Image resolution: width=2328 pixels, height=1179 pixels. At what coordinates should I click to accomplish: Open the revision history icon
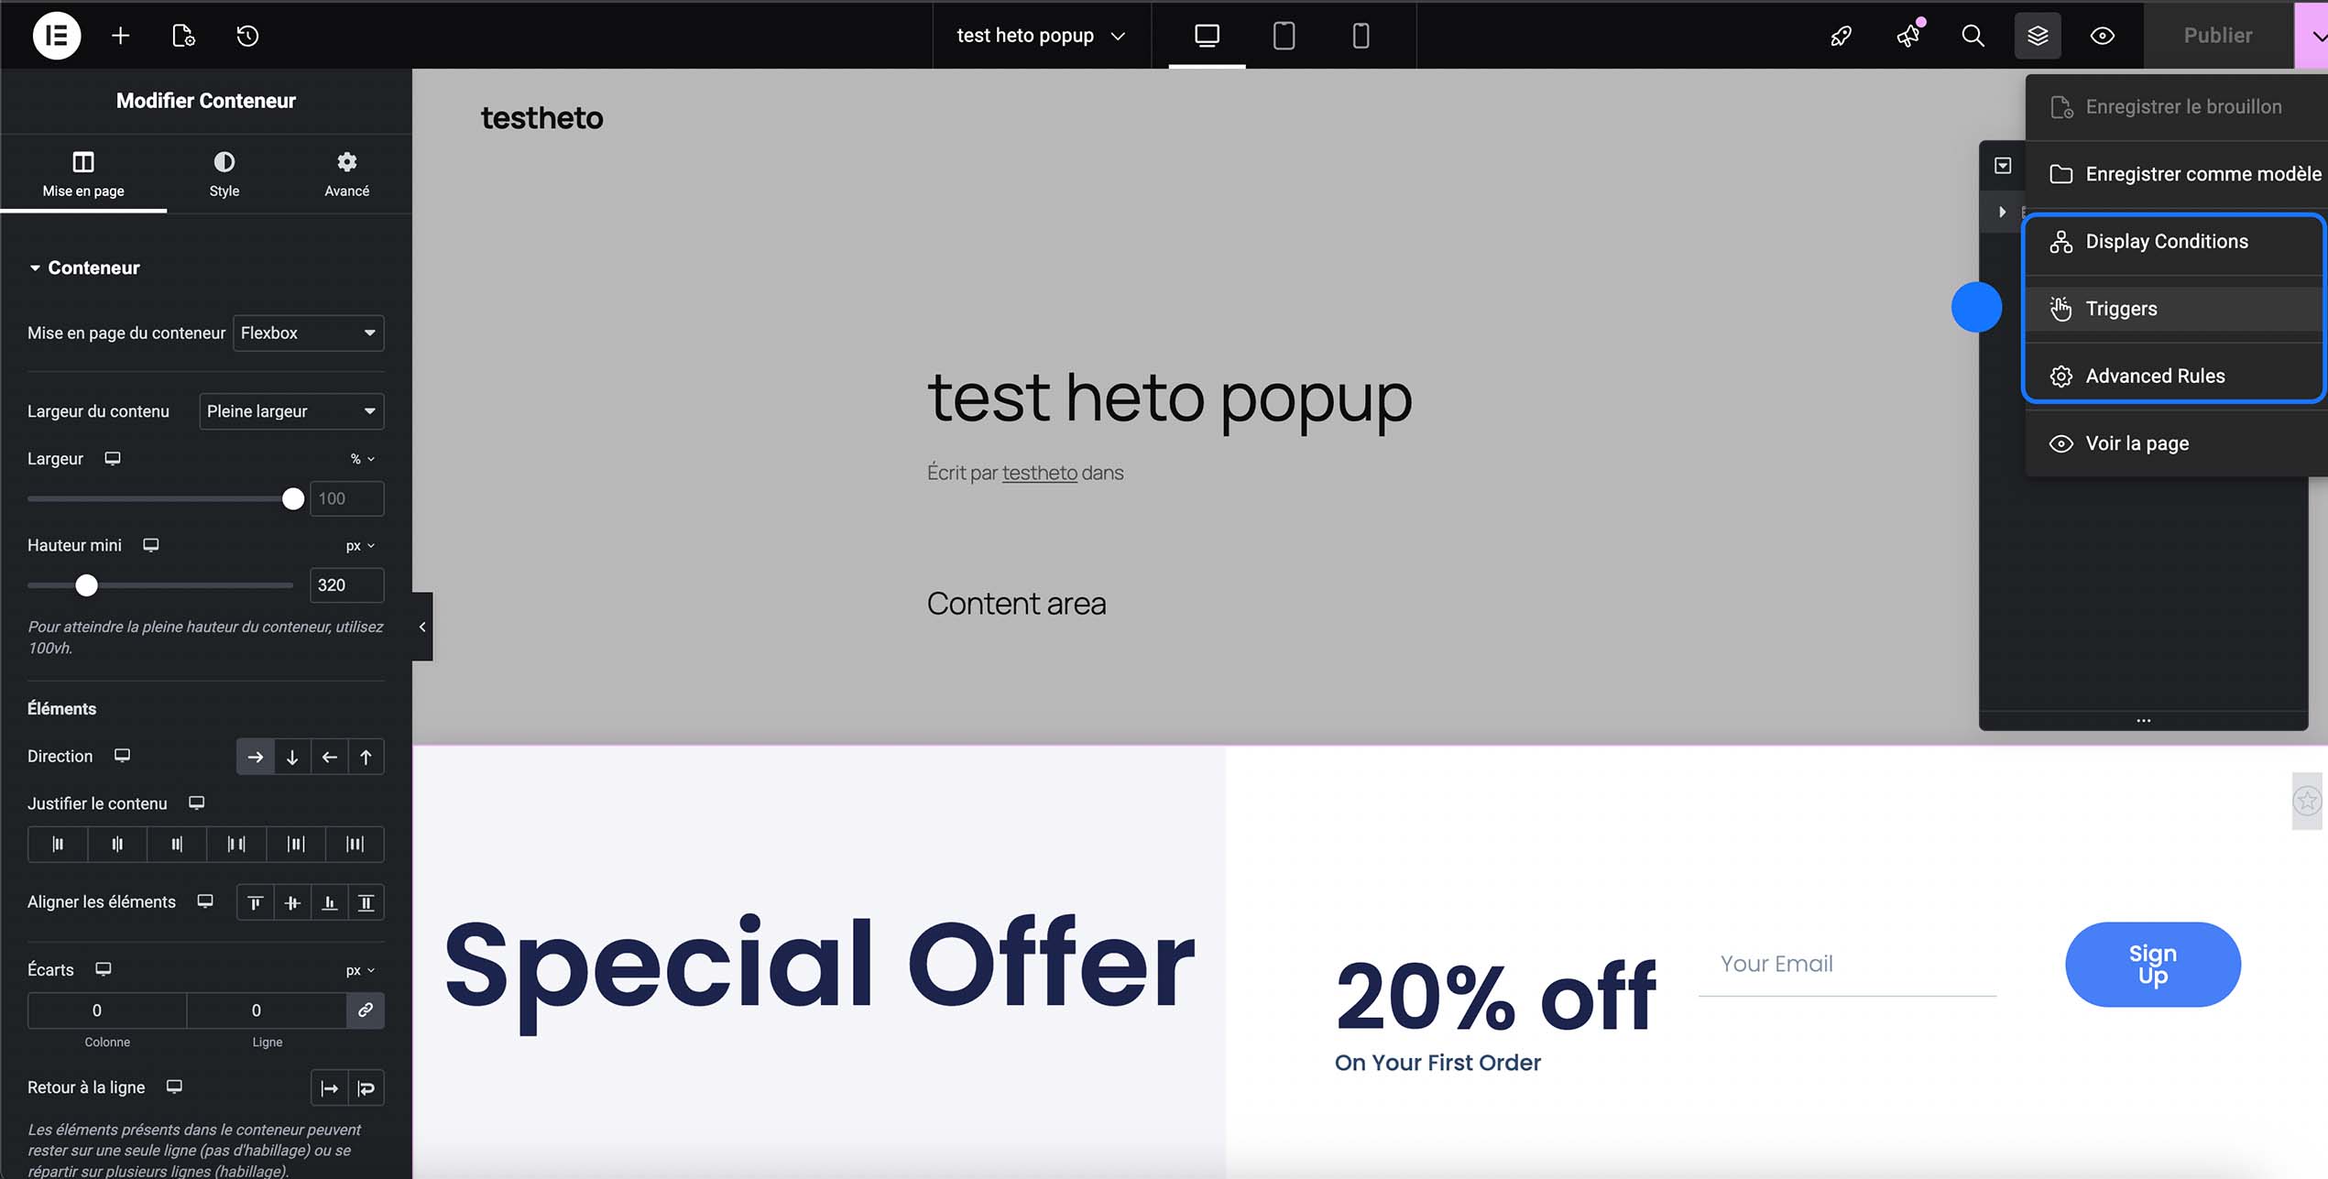pos(246,36)
